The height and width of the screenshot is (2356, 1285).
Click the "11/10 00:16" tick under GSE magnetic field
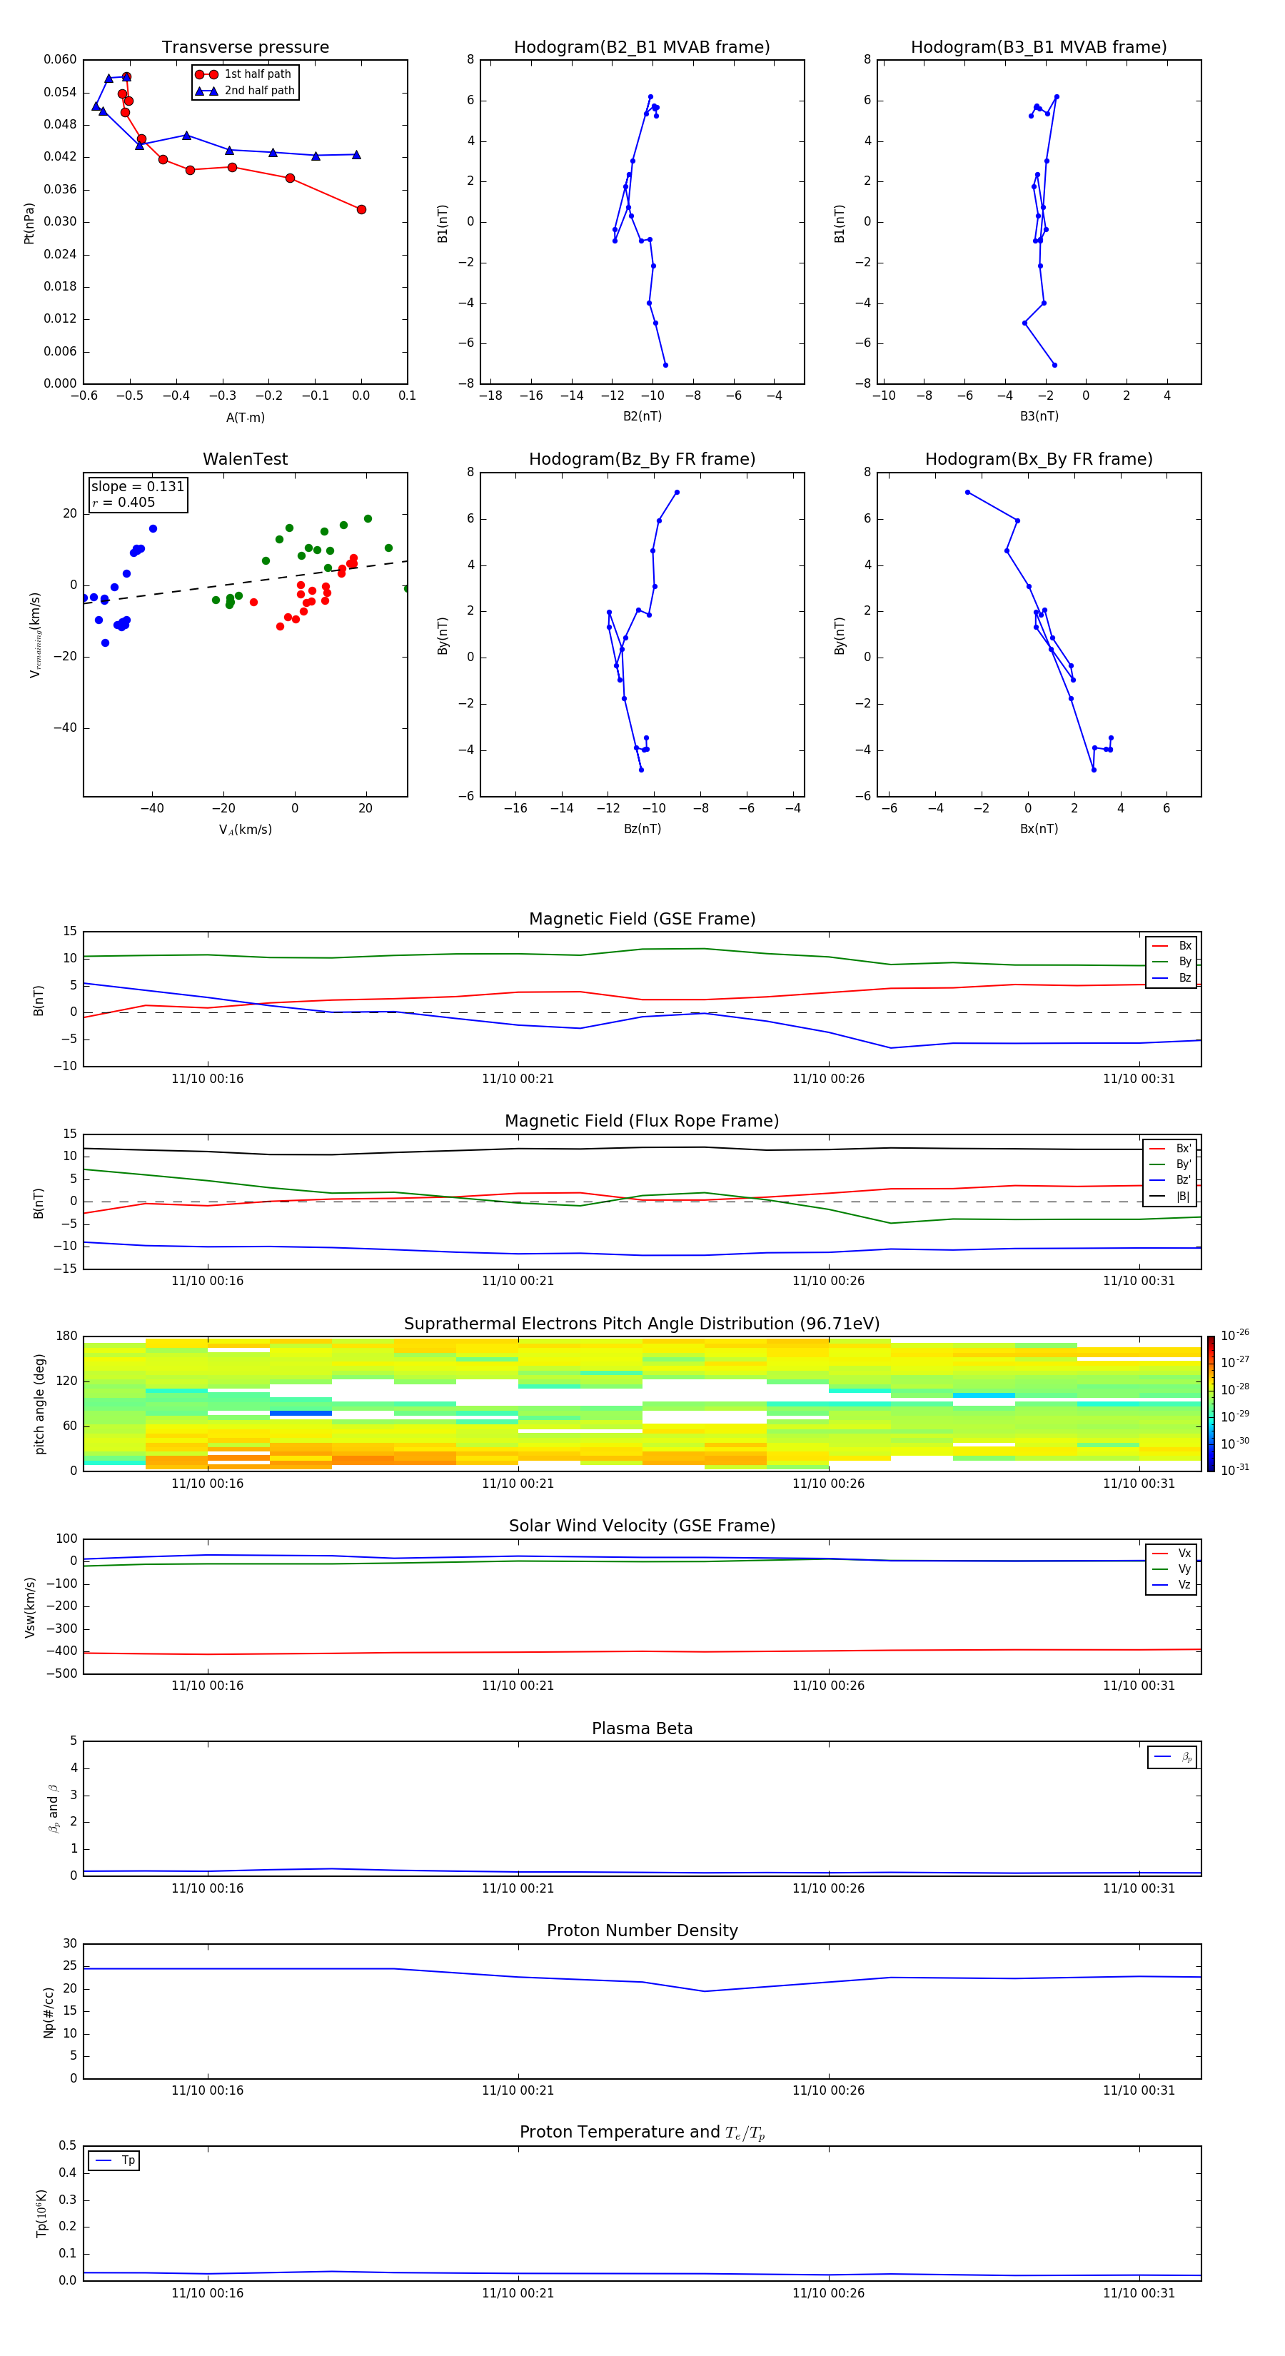208,1078
